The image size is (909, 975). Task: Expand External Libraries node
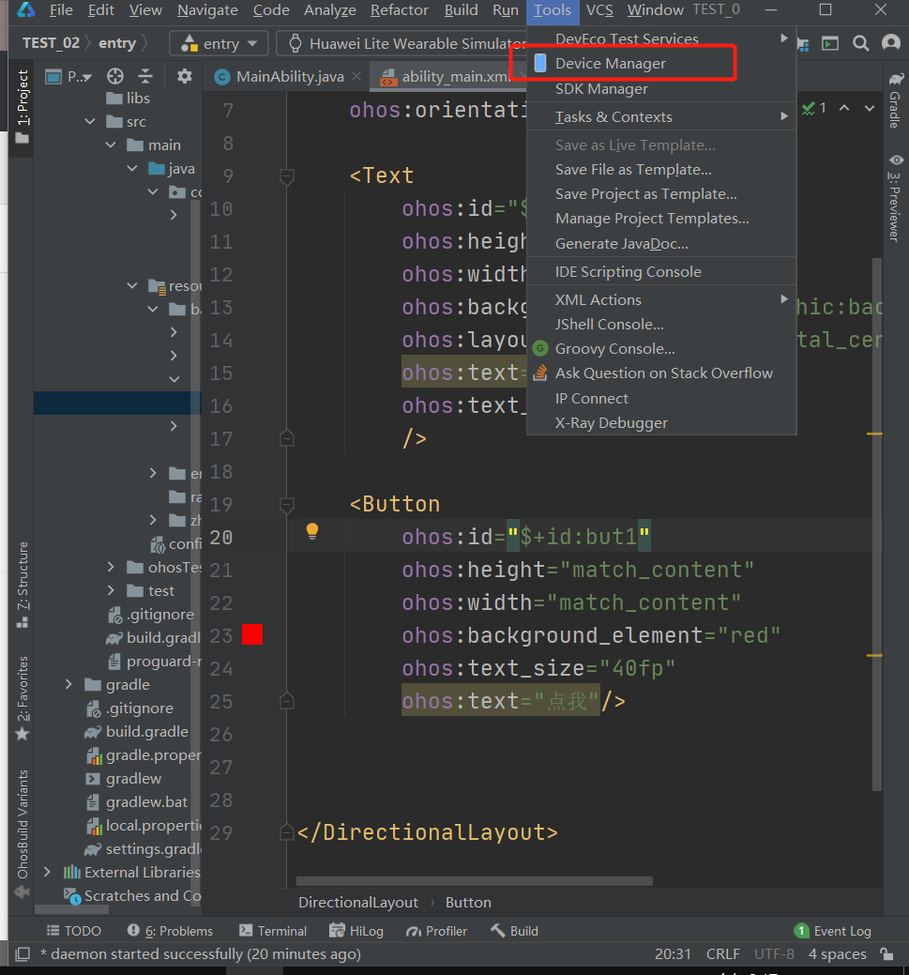click(x=47, y=873)
